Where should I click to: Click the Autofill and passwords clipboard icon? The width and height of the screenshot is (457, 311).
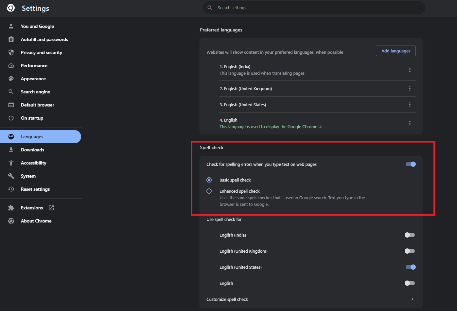[11, 39]
